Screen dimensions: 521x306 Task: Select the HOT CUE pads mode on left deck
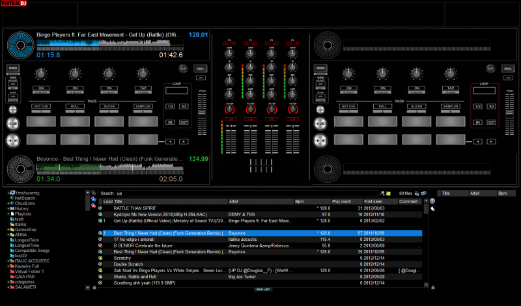coord(41,106)
